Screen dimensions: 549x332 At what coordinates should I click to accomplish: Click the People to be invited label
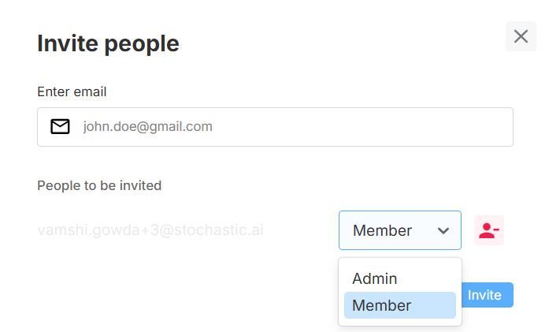[x=99, y=185]
